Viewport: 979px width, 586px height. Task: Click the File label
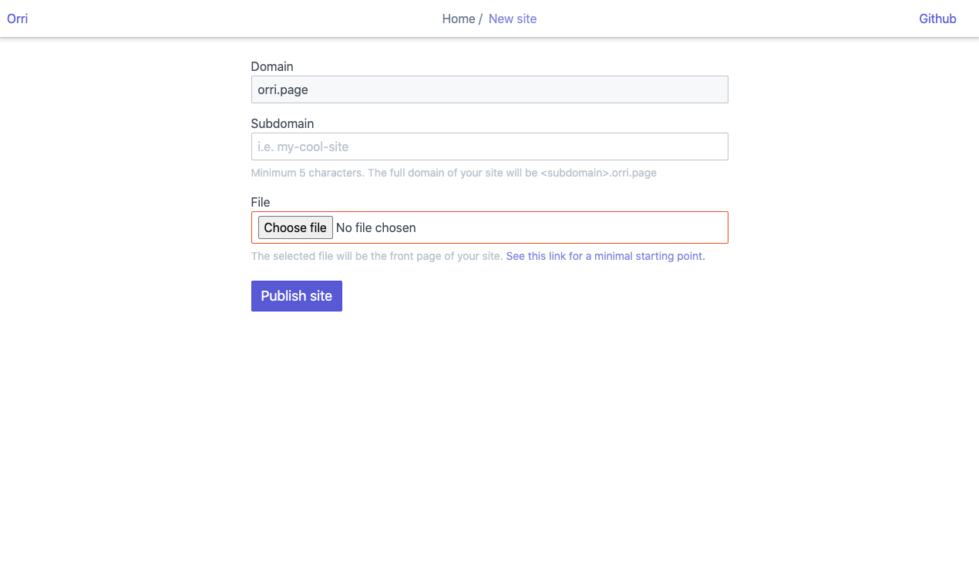pos(261,202)
